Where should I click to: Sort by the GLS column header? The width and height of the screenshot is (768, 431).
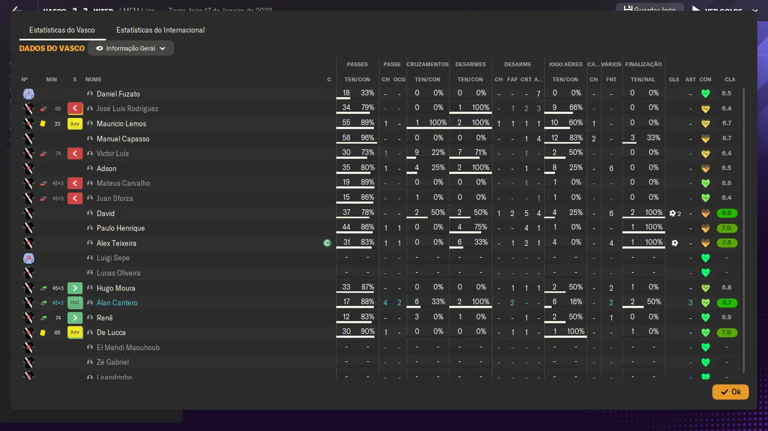(x=674, y=80)
